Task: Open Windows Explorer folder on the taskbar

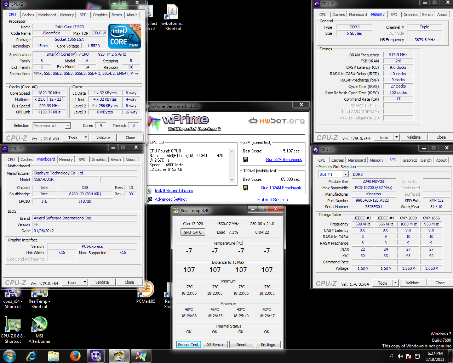Action: pyautogui.click(x=53, y=356)
